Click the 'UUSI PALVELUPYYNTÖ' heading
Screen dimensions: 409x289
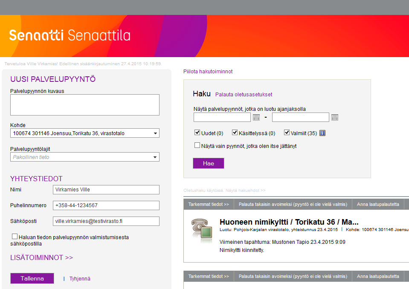point(53,79)
